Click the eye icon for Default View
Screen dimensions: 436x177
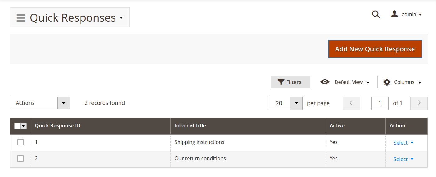325,82
